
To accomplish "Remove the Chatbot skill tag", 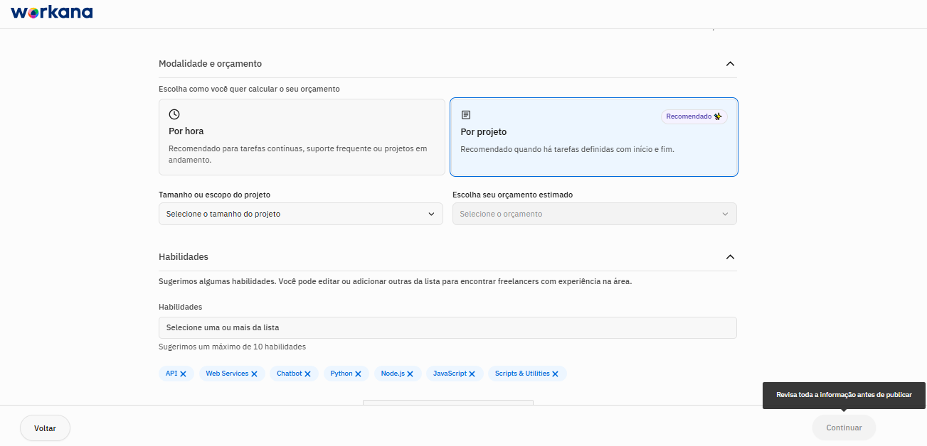I will coord(307,374).
